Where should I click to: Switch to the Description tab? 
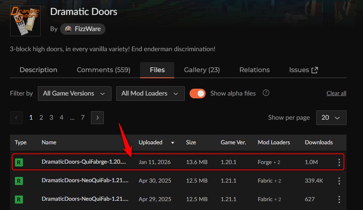tap(38, 70)
